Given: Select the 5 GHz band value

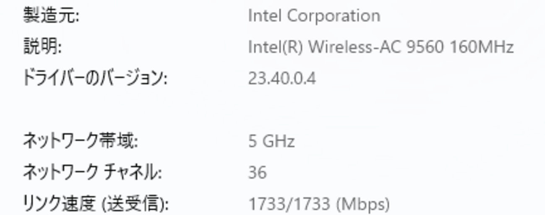Looking at the screenshot, I should pos(271,141).
